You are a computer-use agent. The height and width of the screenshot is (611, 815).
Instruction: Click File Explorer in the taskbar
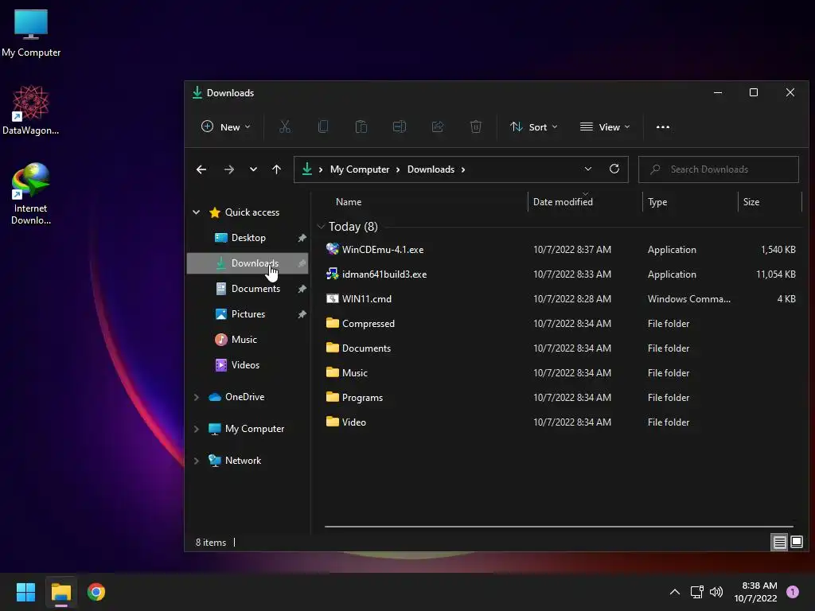click(x=60, y=592)
